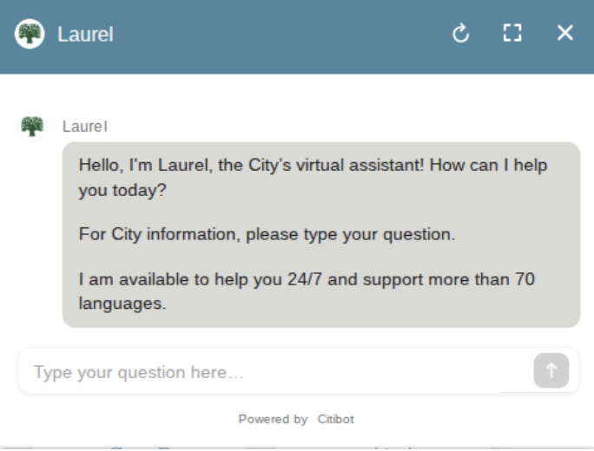Focus the 'Type your question here' field
The width and height of the screenshot is (594, 451).
[x=276, y=371]
